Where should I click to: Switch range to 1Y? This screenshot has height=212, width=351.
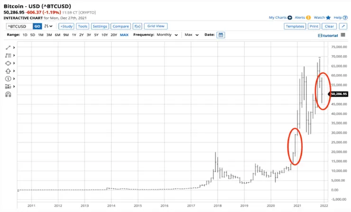tap(74, 35)
